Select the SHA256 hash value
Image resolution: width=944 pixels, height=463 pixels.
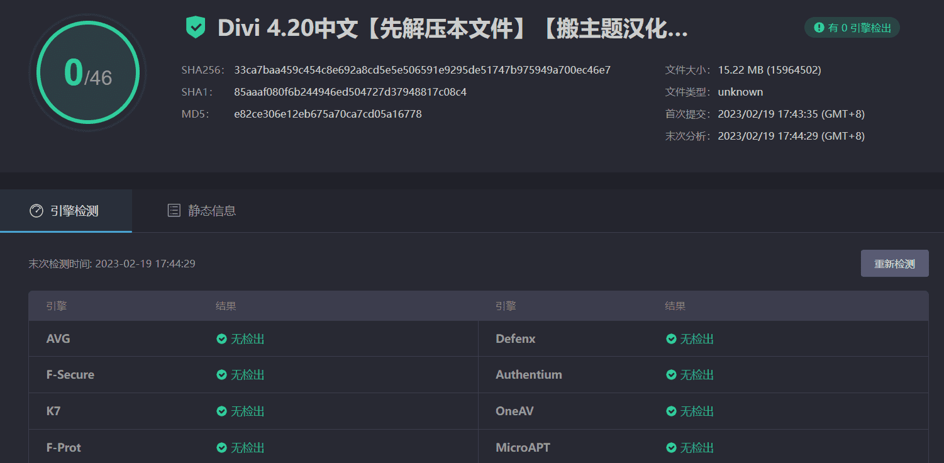click(x=422, y=70)
